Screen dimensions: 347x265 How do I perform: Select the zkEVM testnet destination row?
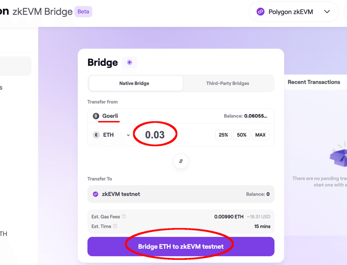coord(181,194)
